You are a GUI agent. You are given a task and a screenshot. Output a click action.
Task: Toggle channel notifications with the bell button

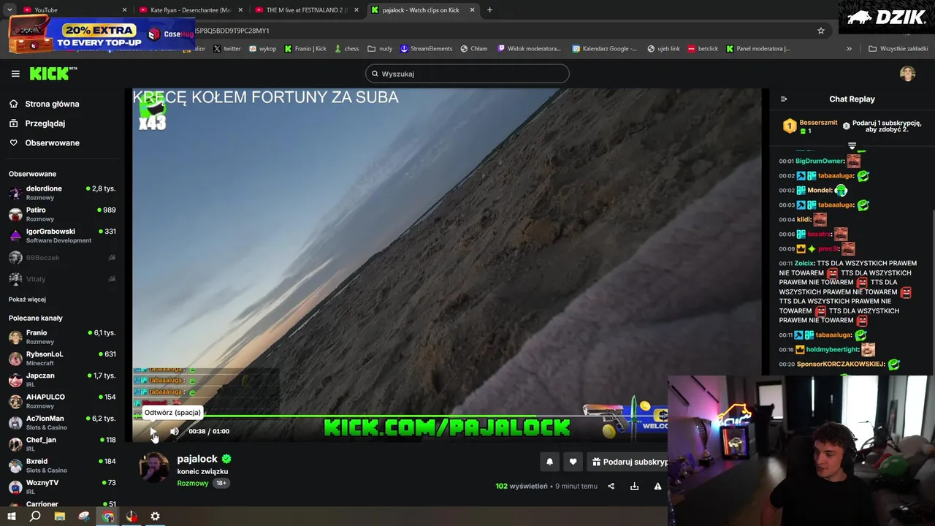point(549,462)
